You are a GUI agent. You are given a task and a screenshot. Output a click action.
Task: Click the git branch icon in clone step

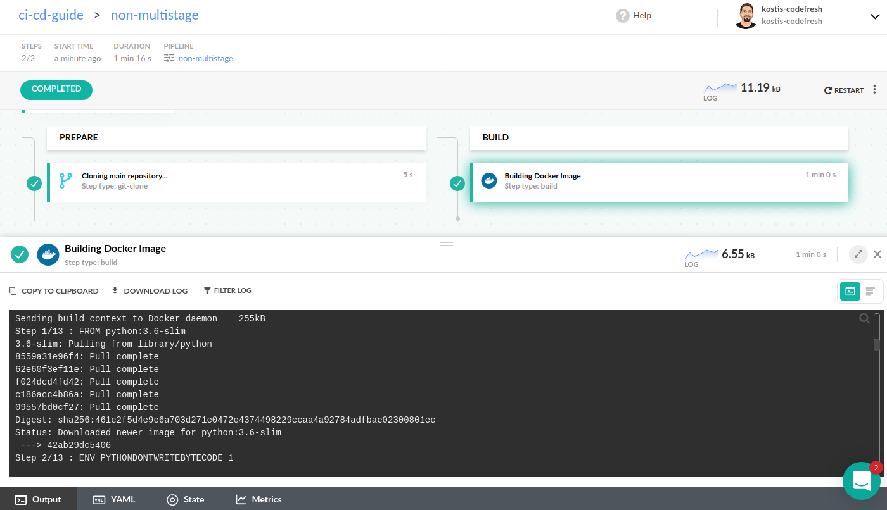tap(65, 181)
